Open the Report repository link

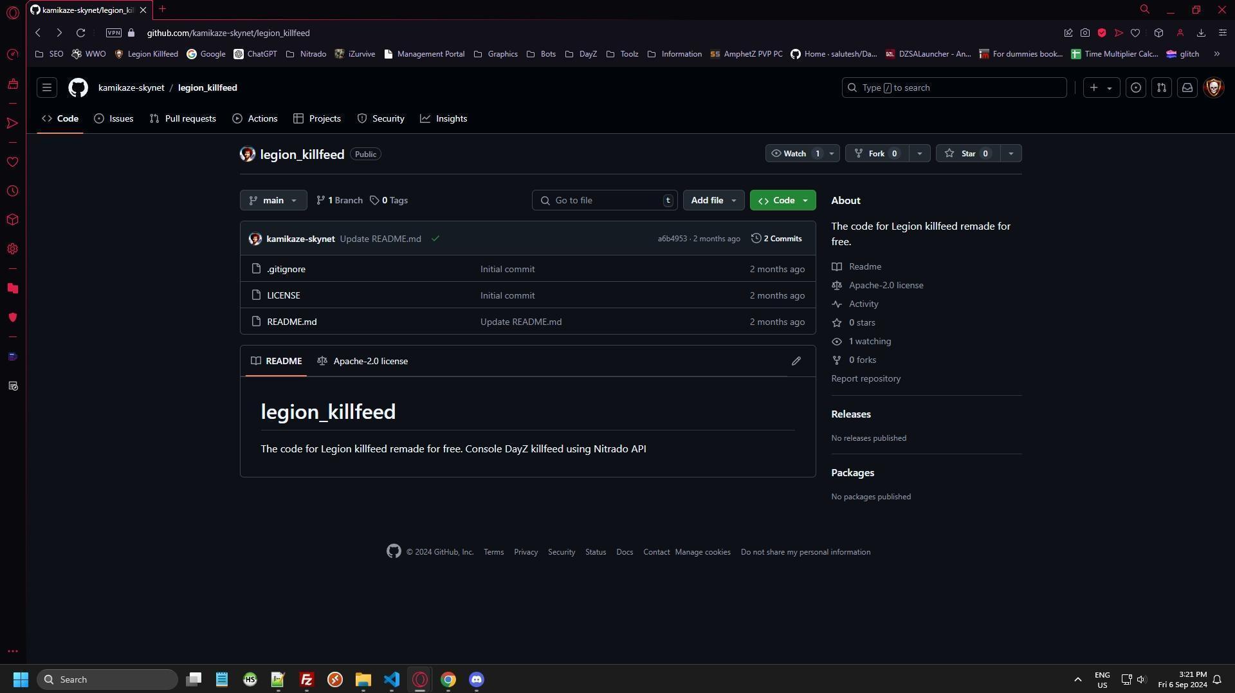[866, 378]
